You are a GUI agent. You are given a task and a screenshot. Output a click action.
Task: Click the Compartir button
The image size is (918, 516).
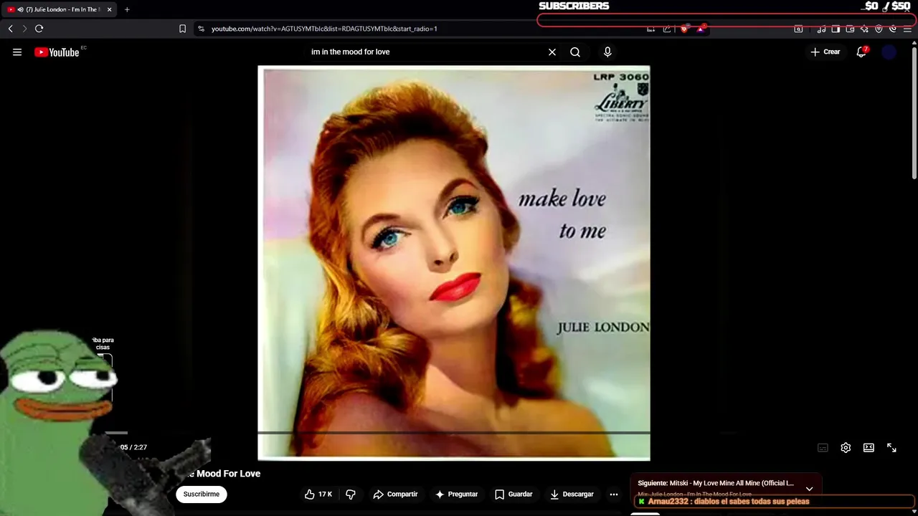[395, 494]
